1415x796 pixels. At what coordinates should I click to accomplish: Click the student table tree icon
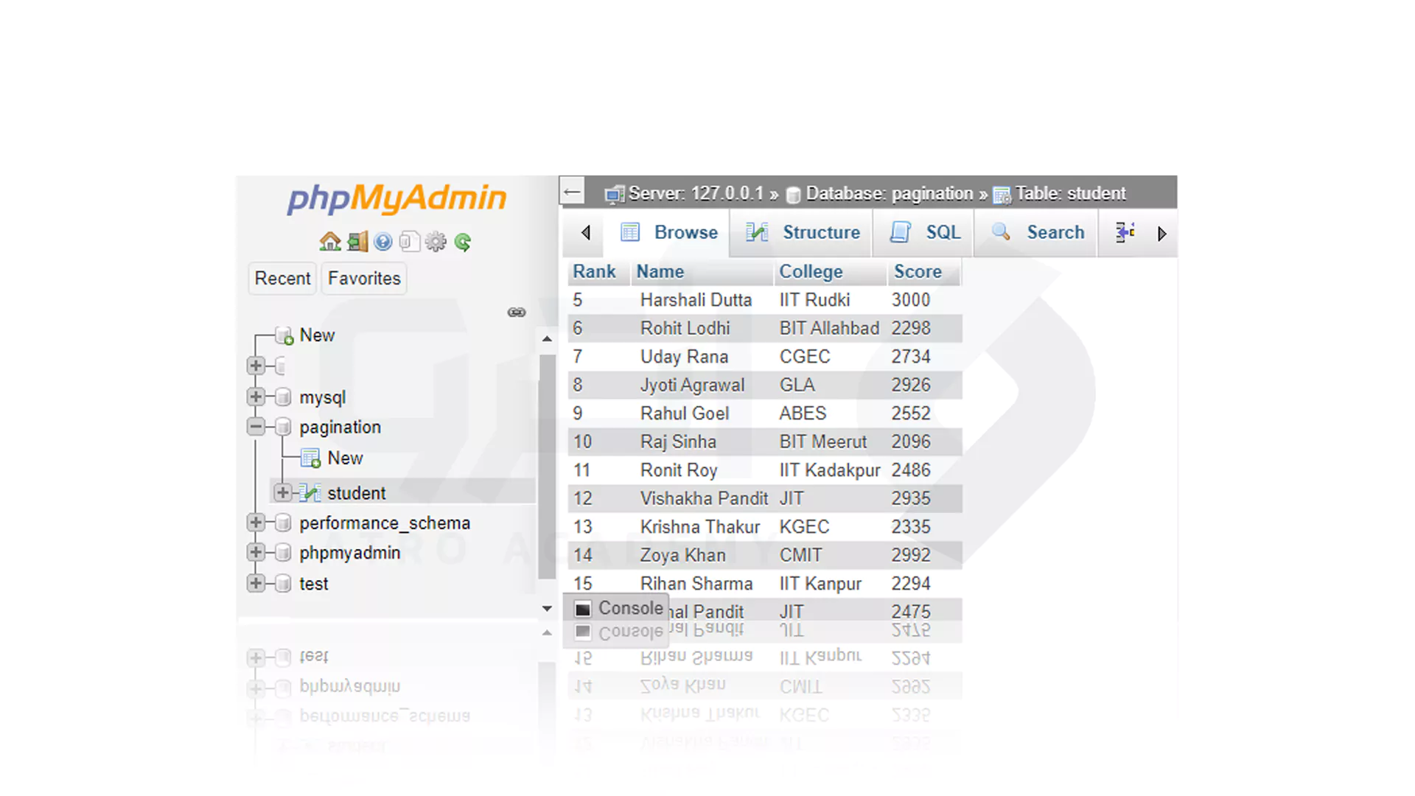[x=310, y=492]
